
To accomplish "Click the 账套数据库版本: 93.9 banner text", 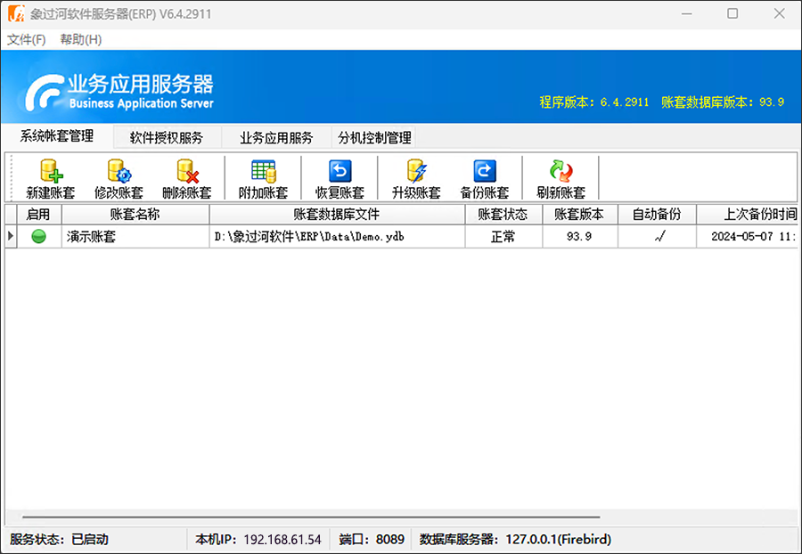I will pyautogui.click(x=723, y=102).
